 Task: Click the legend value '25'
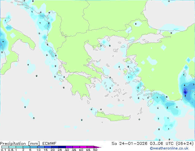point(60,150)
